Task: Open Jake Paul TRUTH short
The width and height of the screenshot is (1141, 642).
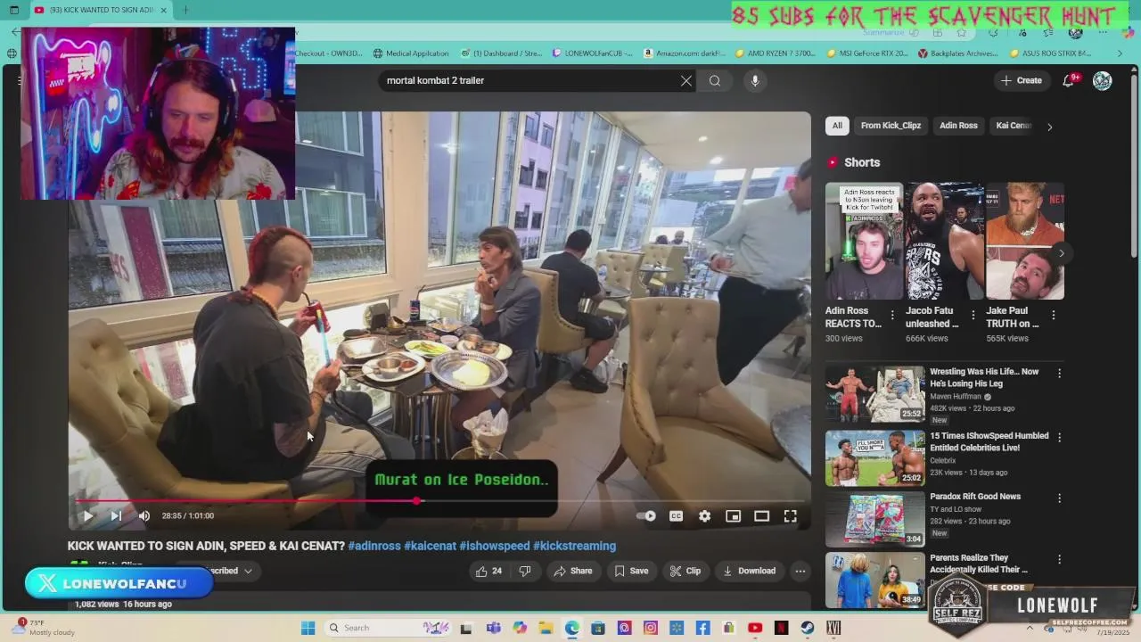Action: click(1024, 241)
